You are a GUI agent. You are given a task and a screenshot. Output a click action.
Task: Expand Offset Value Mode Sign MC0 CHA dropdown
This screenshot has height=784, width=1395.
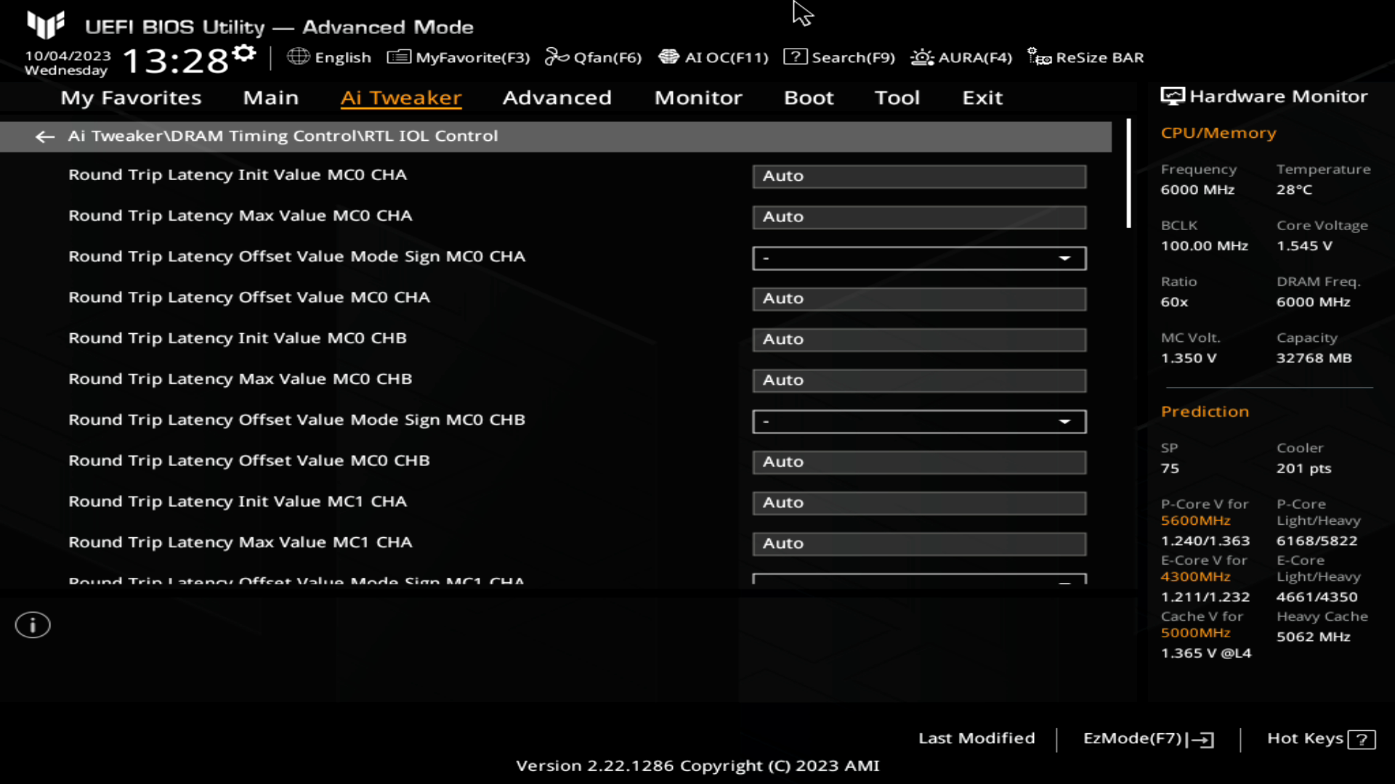coord(919,258)
